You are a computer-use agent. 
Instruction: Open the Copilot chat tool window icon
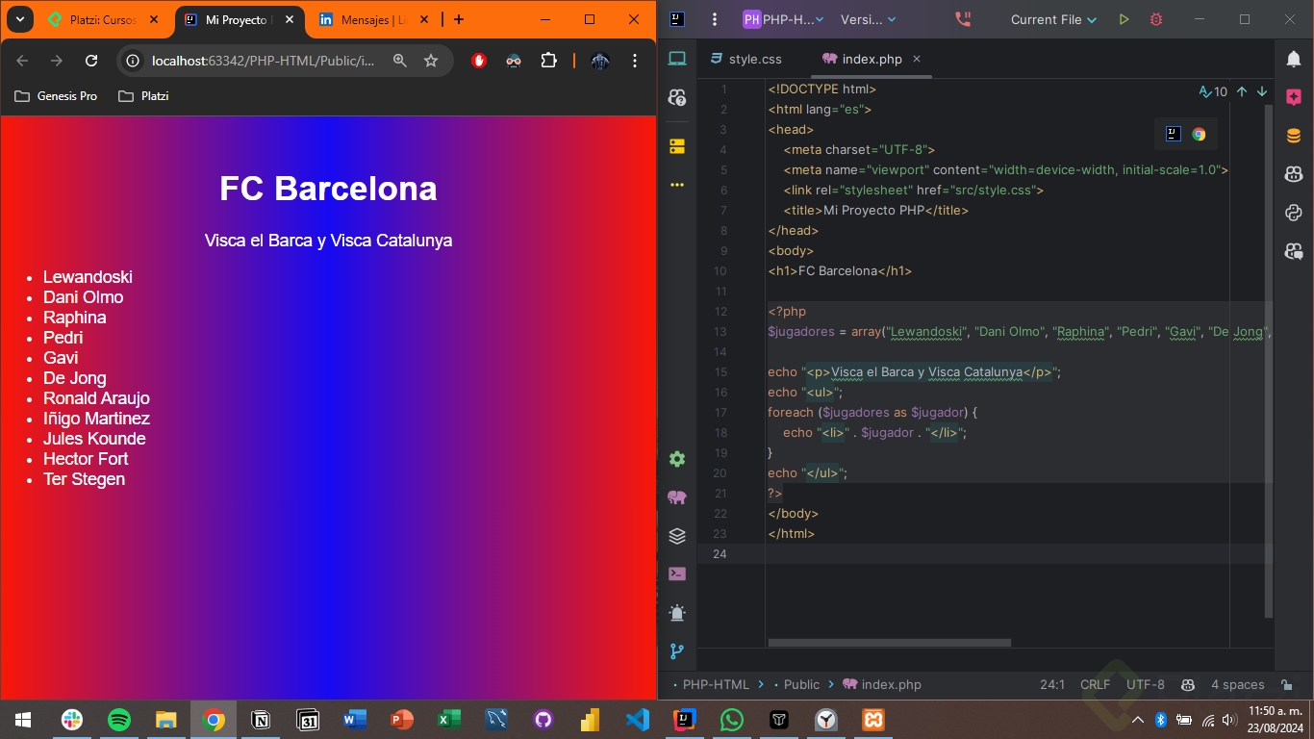[x=677, y=97]
